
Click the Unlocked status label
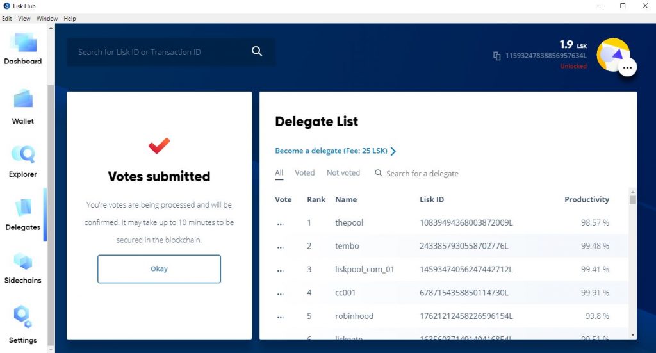coord(573,66)
